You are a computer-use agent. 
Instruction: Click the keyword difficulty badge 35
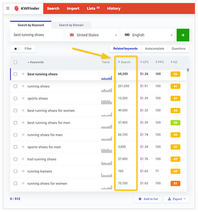[175, 74]
